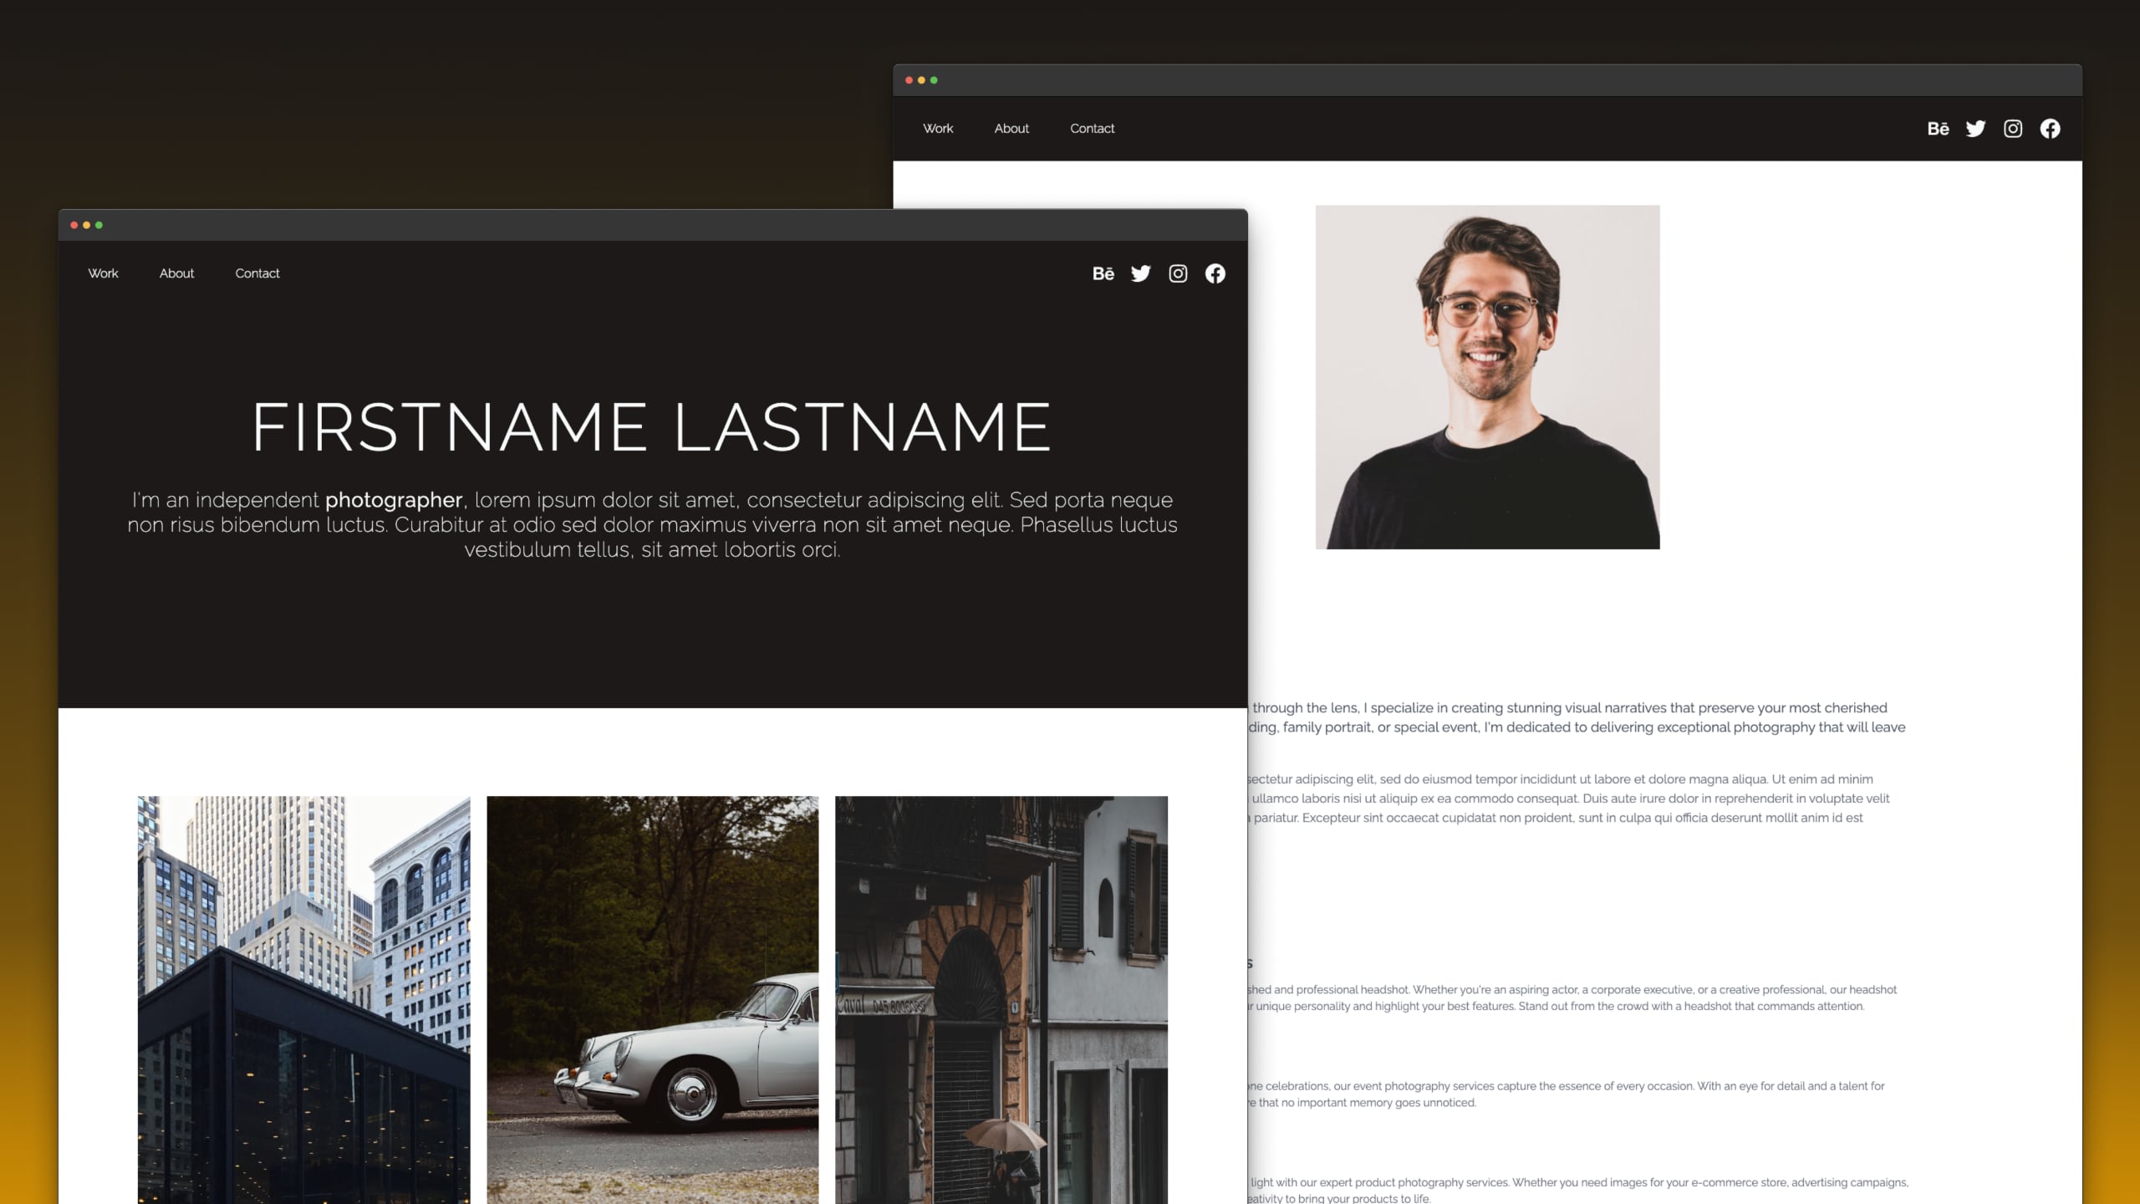Open the street with umbrella photo thumbnail
Screen dimensions: 2140x1204
[x=1001, y=999]
